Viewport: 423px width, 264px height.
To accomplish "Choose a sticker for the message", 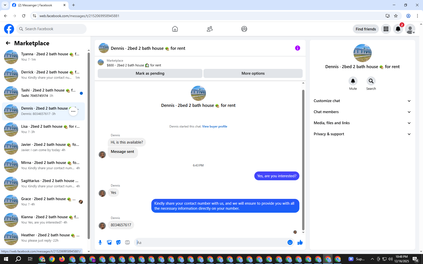I will tap(118, 242).
